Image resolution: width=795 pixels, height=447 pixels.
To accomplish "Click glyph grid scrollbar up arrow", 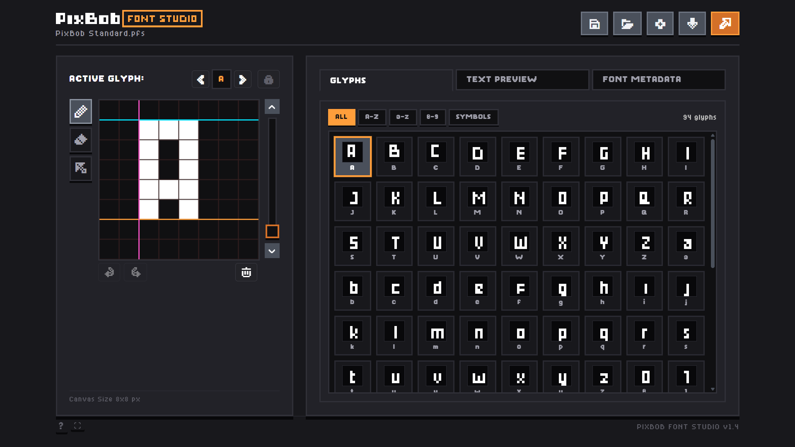I will (x=713, y=135).
